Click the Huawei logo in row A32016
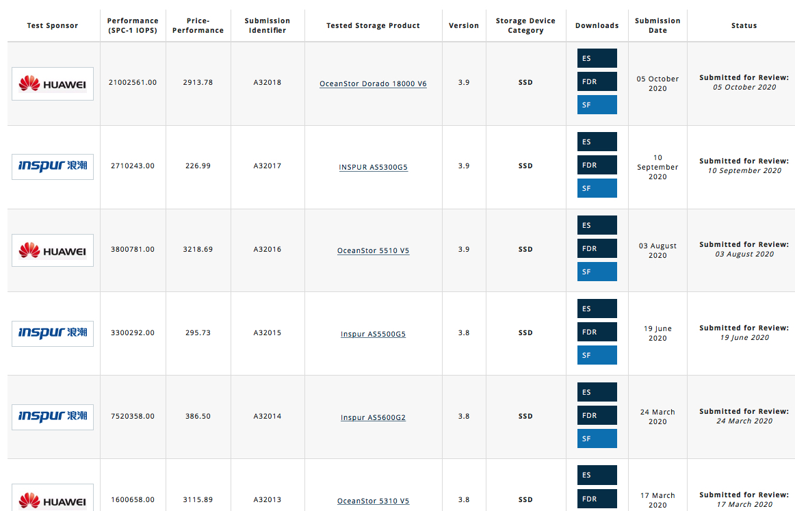This screenshot has height=511, width=795. 53,250
